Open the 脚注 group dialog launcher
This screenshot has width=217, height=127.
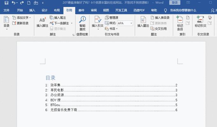(73, 35)
